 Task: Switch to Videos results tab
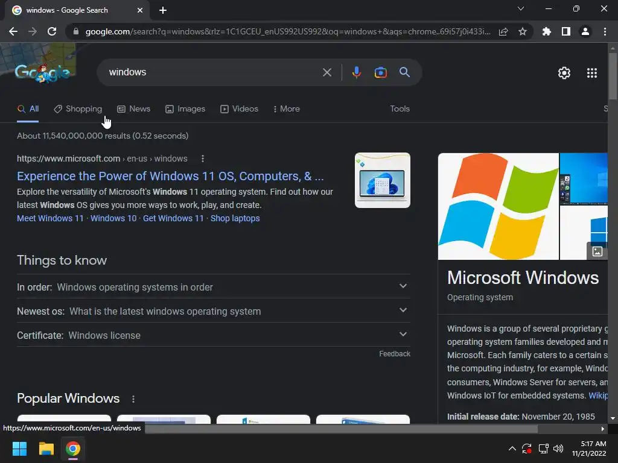[x=239, y=109]
